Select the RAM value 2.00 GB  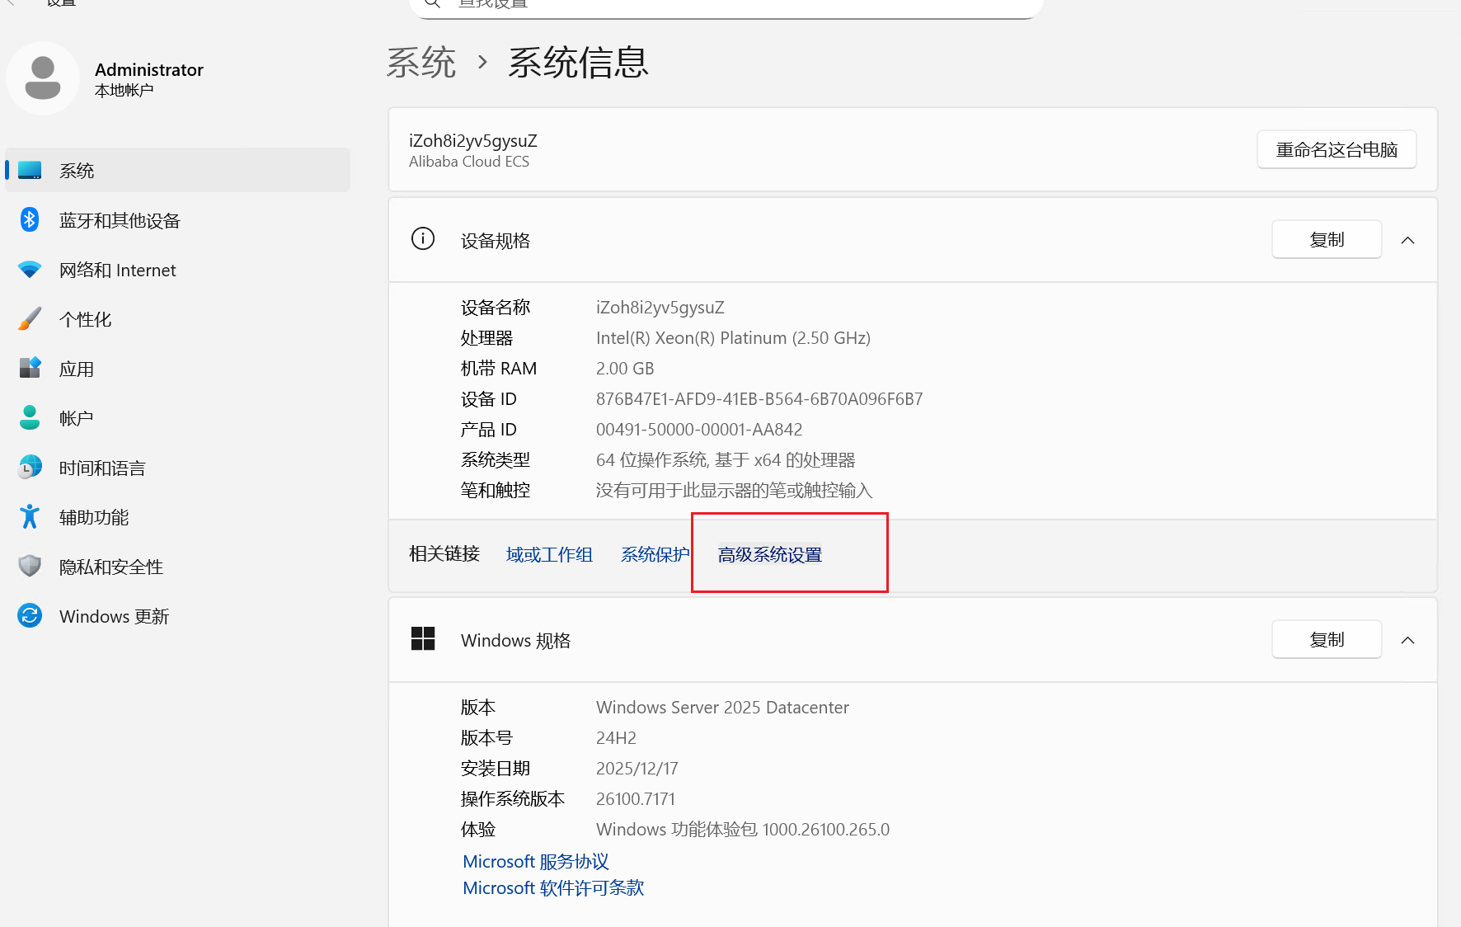coord(625,368)
